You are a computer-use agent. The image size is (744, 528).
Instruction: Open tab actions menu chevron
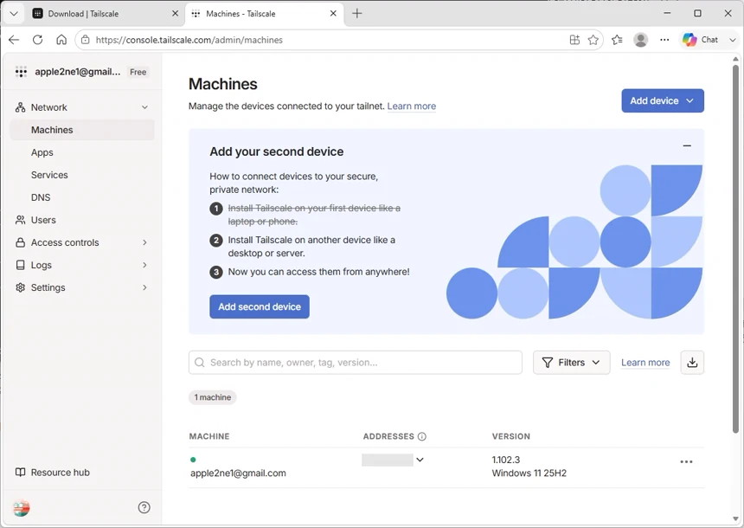click(x=14, y=13)
